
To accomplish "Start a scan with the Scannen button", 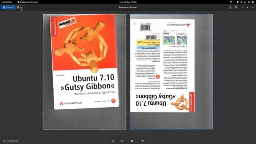I will tap(8, 7).
